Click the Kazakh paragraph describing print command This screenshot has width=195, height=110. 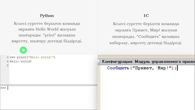point(47,32)
